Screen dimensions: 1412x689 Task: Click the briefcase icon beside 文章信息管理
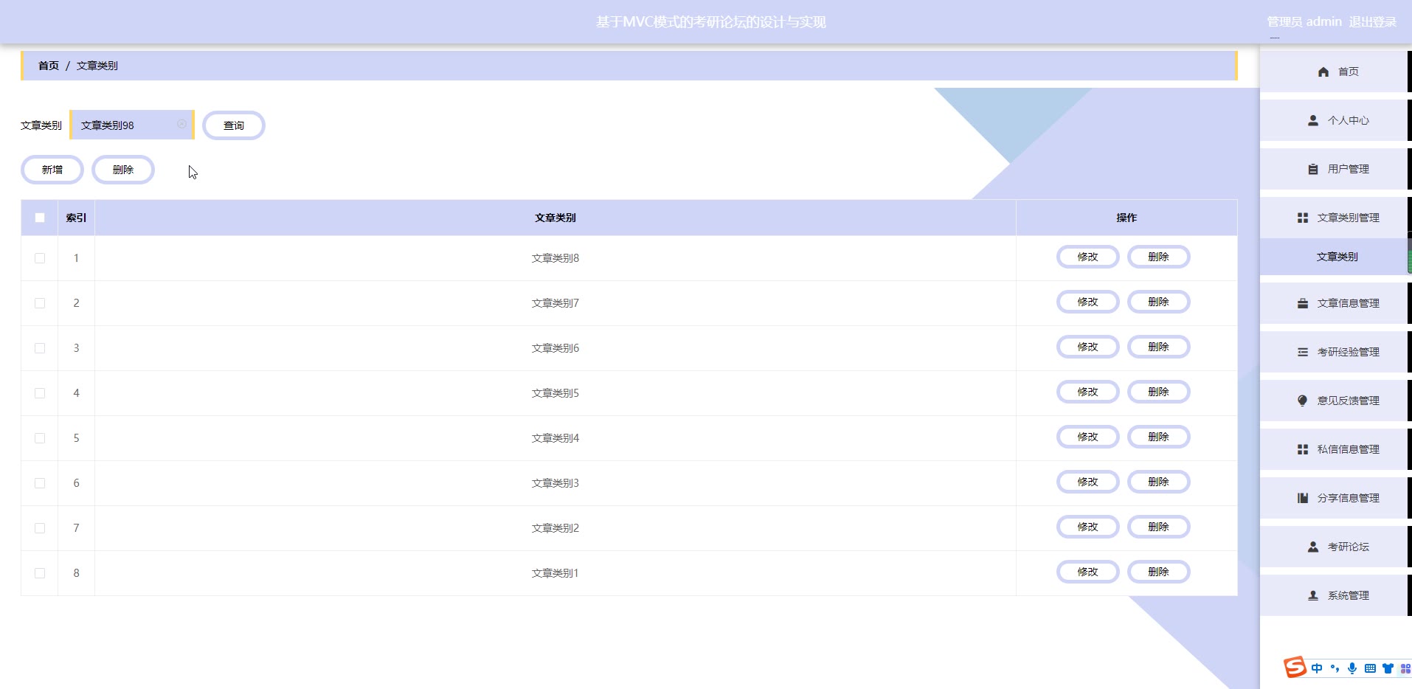[1302, 303]
